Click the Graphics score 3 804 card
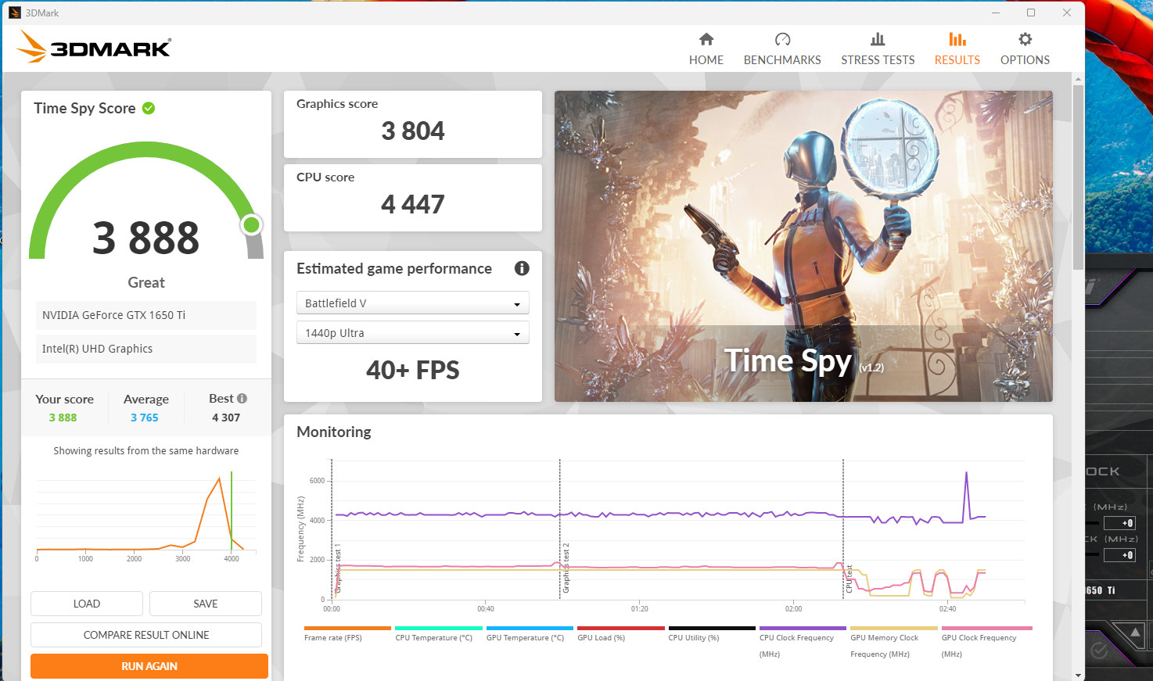1153x681 pixels. (x=413, y=124)
